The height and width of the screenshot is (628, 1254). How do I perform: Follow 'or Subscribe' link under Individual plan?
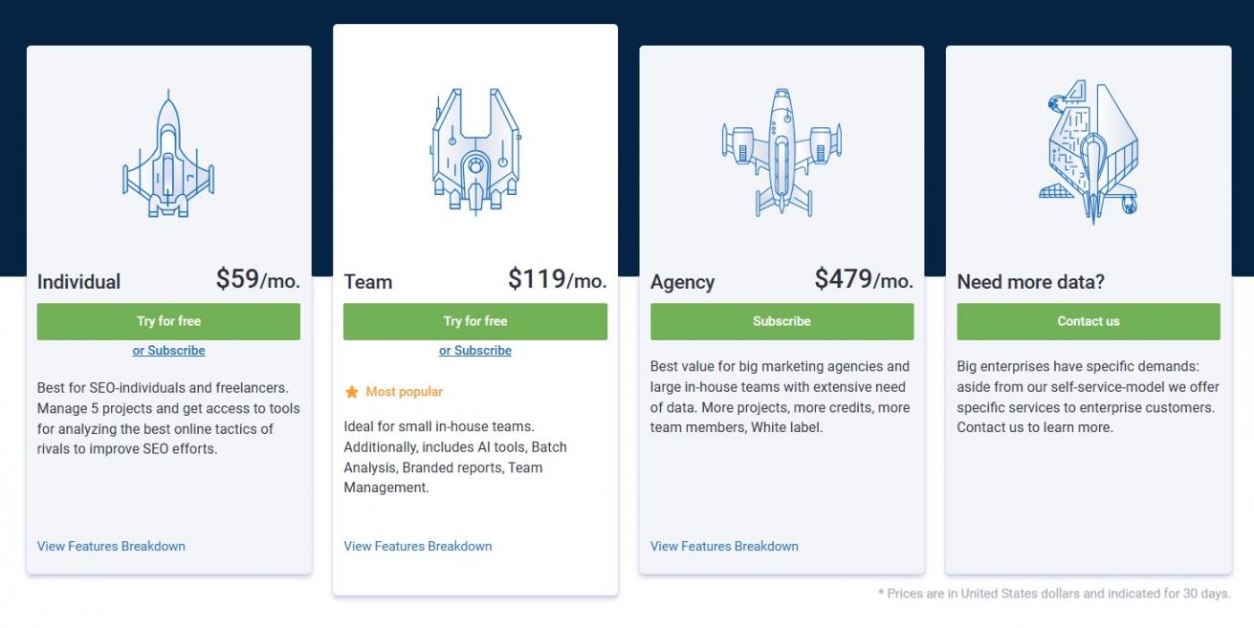coord(168,351)
